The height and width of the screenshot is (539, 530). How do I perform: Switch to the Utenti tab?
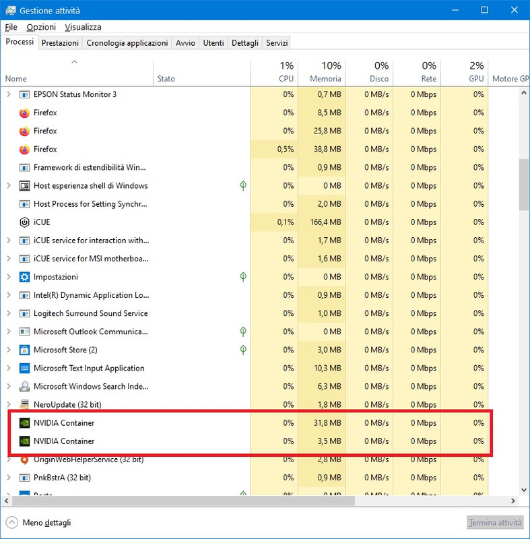[x=213, y=43]
